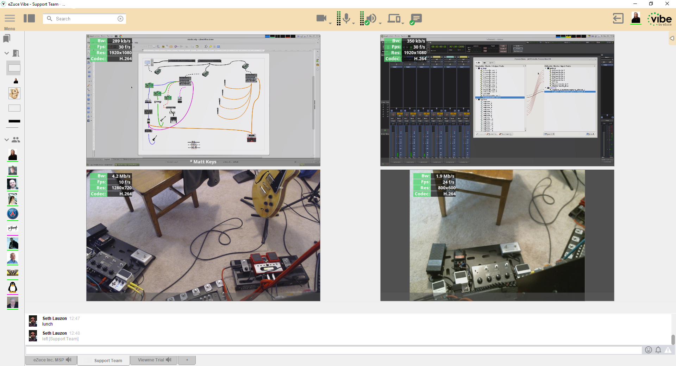Open the rooms door icon
Screen dimensions: 676x366
[x=16, y=53]
